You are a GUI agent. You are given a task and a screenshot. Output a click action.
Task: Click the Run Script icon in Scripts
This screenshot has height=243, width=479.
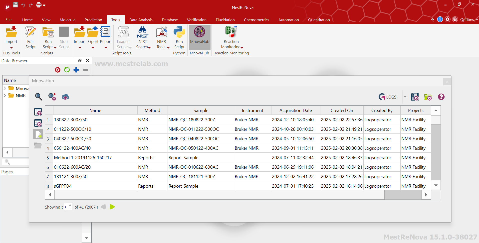point(48,32)
